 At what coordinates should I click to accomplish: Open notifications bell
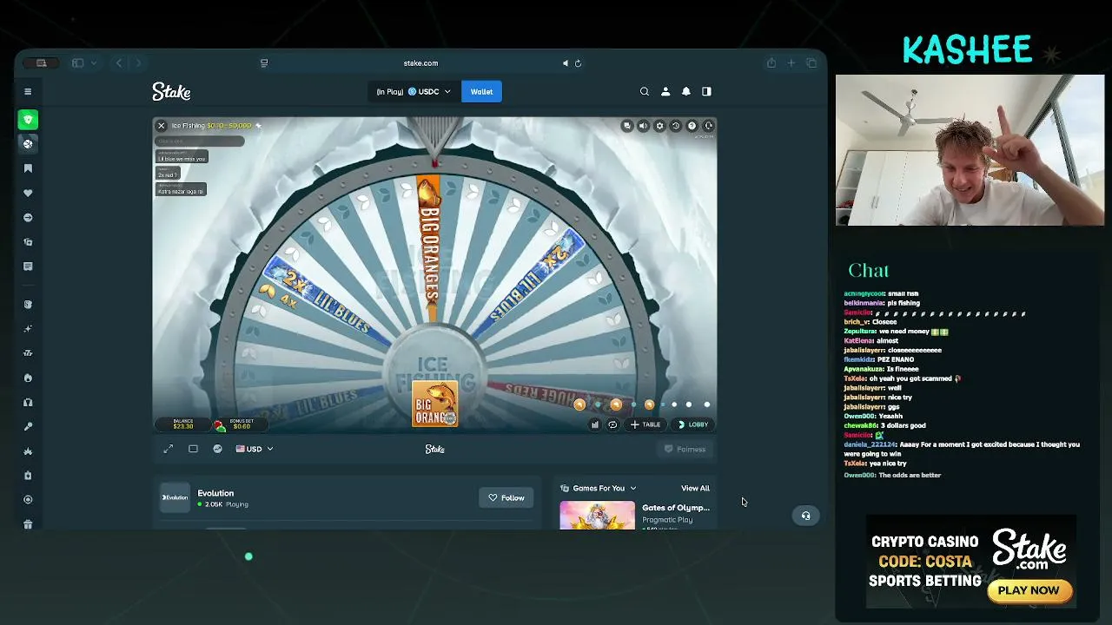pos(685,91)
